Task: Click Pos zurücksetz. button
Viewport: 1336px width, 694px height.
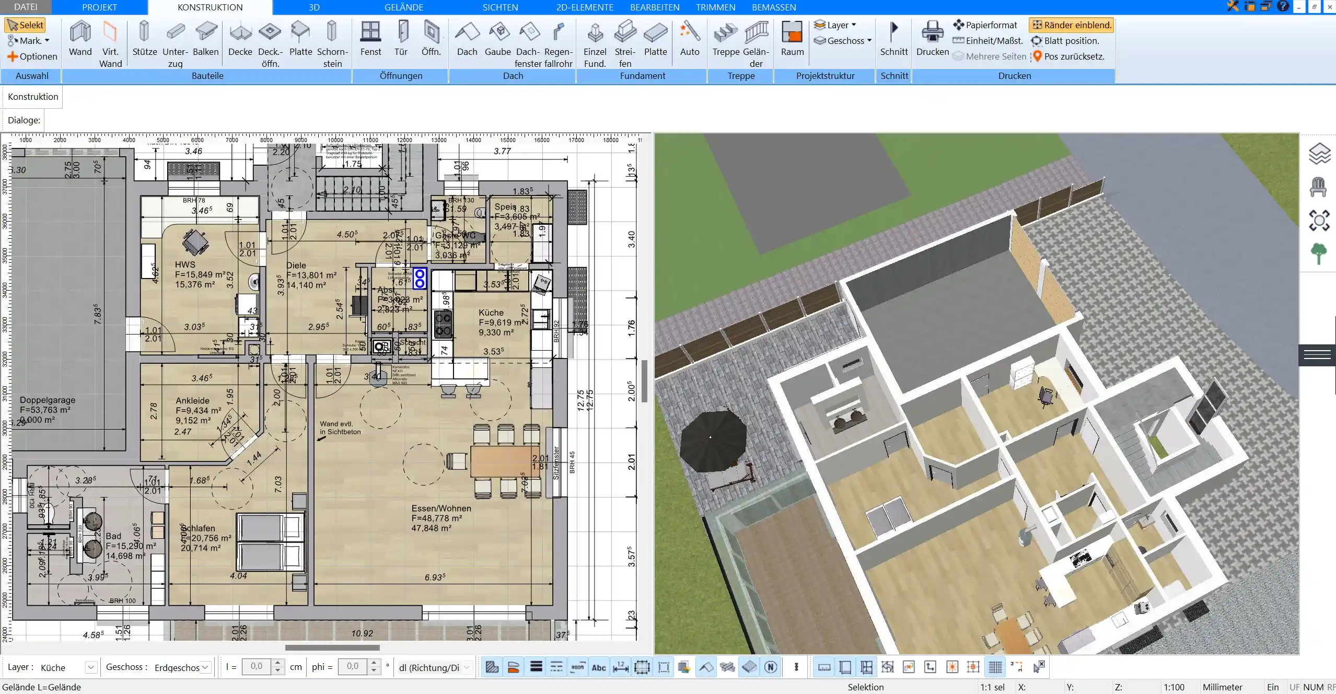Action: pyautogui.click(x=1068, y=56)
